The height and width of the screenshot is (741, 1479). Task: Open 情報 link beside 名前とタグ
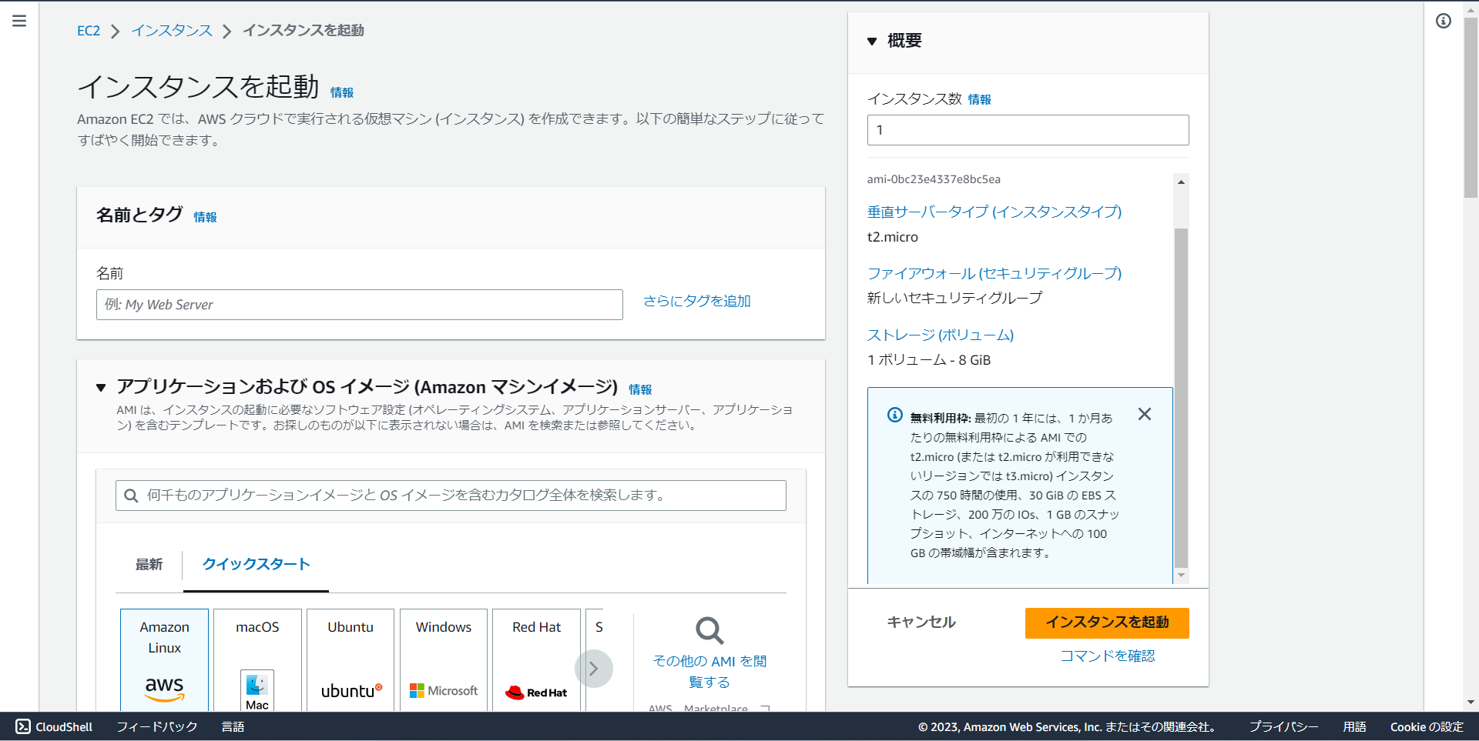(205, 218)
